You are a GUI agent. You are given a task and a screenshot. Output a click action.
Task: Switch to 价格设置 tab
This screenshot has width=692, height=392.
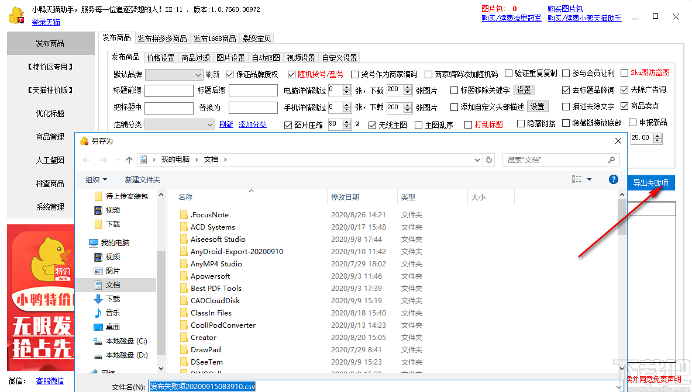161,58
